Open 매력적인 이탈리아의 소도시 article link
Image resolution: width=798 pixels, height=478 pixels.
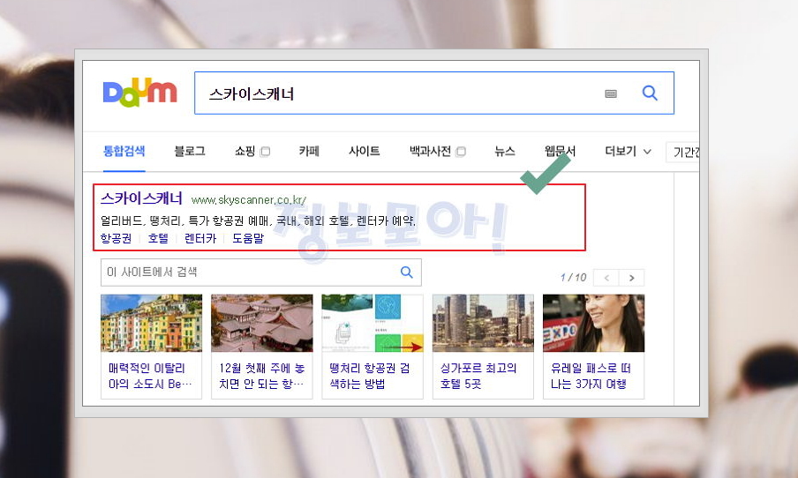pos(150,376)
